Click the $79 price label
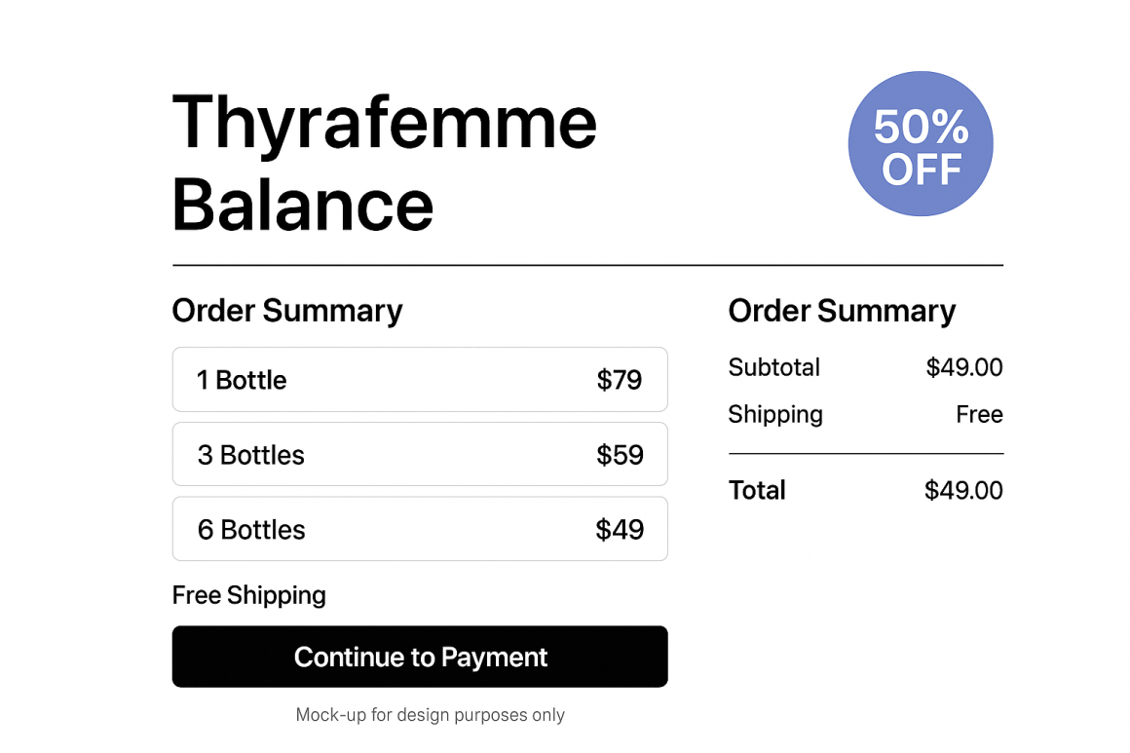The image size is (1130, 753). coord(620,380)
